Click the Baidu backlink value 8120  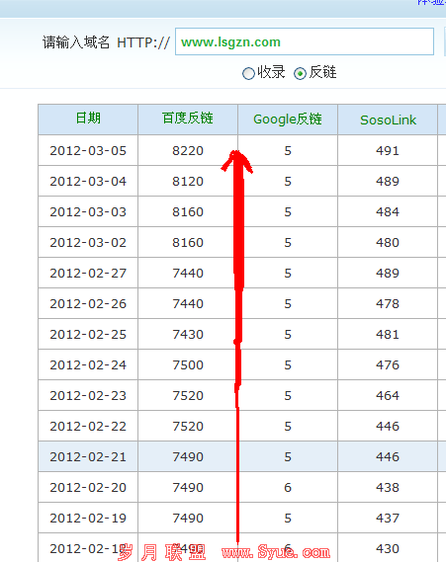(x=188, y=181)
